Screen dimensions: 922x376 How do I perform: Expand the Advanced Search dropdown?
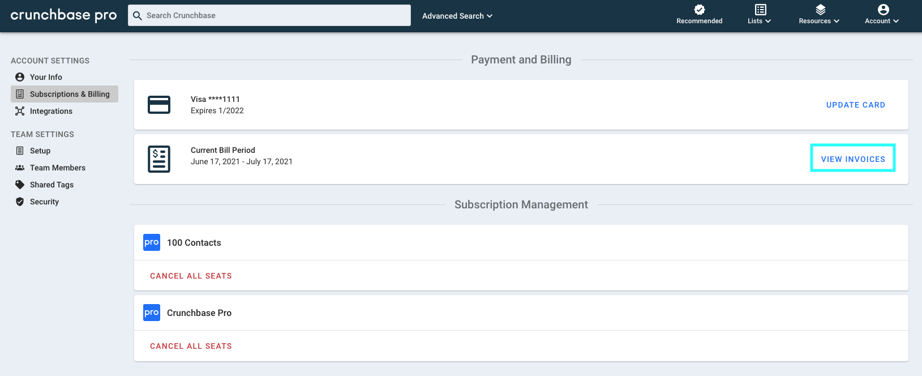[x=457, y=16]
